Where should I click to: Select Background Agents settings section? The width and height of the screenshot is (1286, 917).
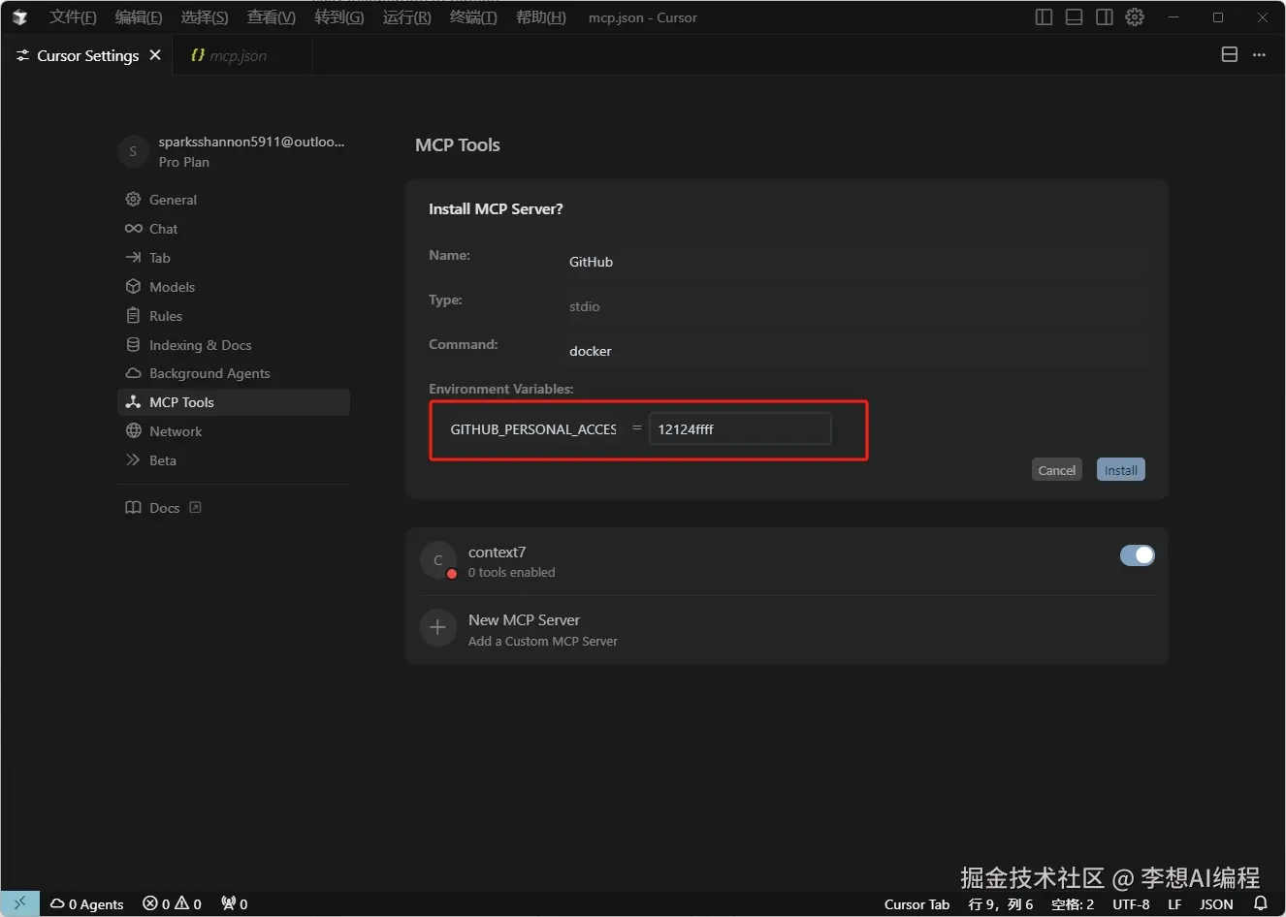pyautogui.click(x=234, y=373)
